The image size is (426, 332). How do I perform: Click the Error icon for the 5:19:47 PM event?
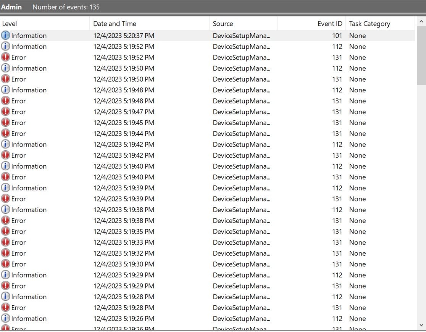click(x=5, y=111)
